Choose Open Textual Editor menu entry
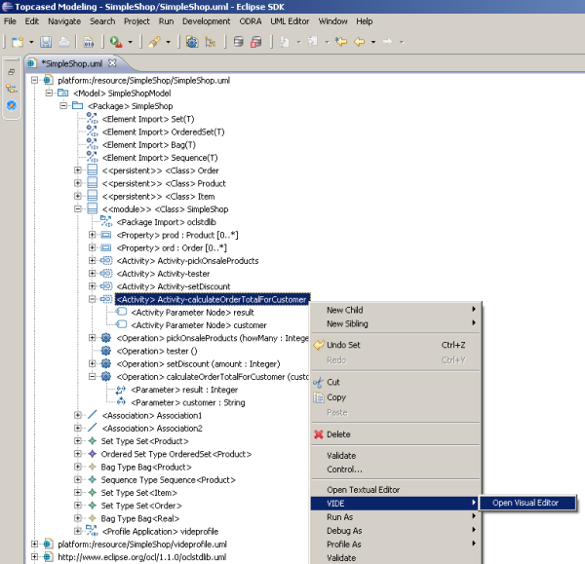The height and width of the screenshot is (564, 585). click(396, 489)
